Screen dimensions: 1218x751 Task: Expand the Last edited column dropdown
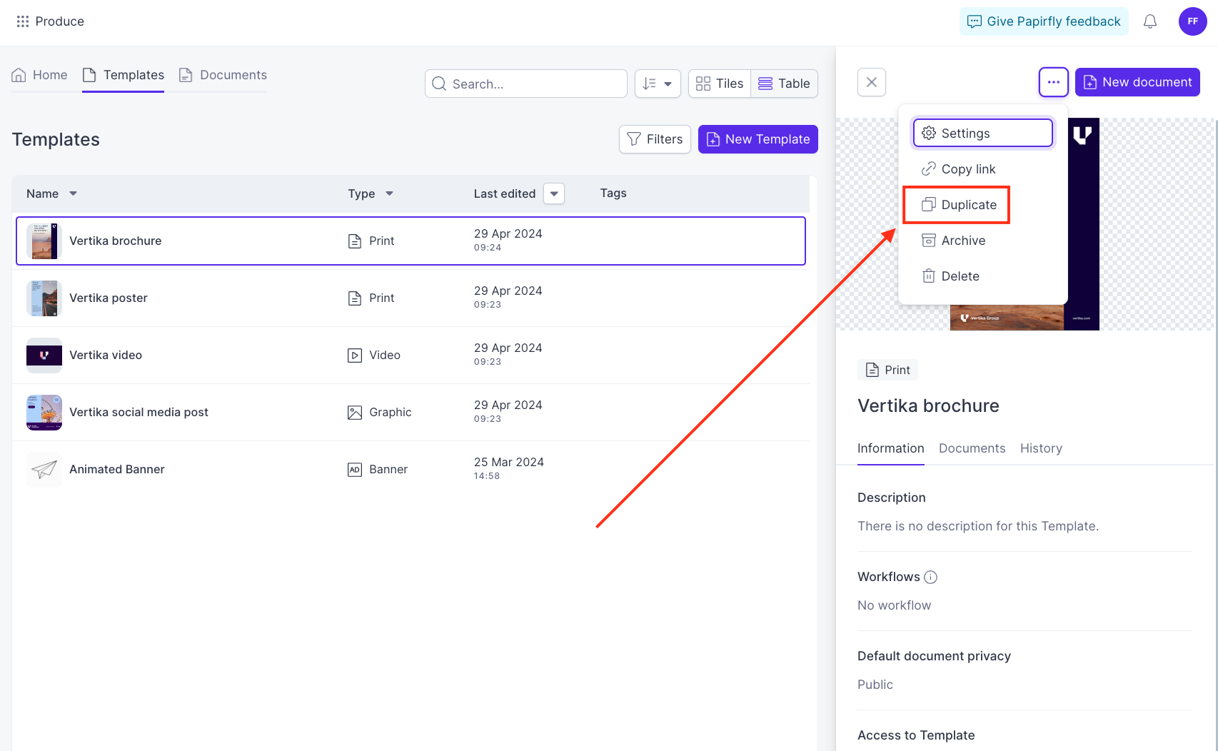pyautogui.click(x=554, y=193)
